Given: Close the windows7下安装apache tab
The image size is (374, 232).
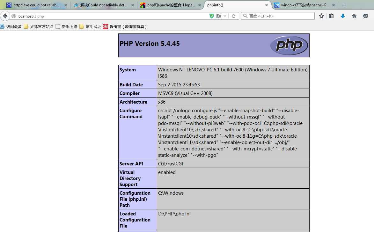Looking at the screenshot, I should coord(334,5).
